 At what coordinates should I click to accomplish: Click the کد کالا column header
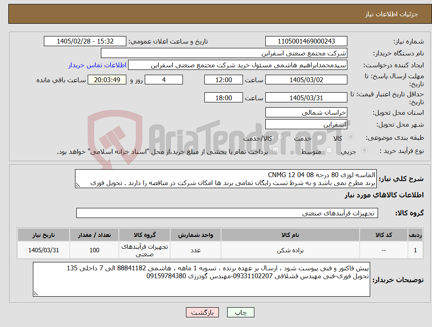point(383,235)
